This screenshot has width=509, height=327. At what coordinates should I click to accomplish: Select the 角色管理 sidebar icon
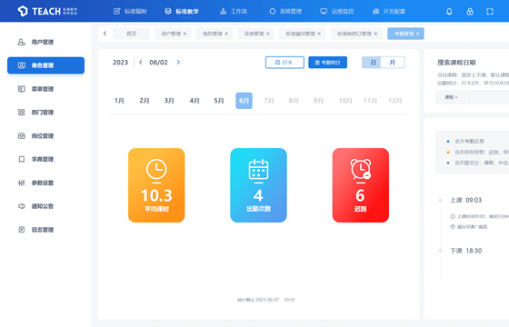pyautogui.click(x=22, y=65)
